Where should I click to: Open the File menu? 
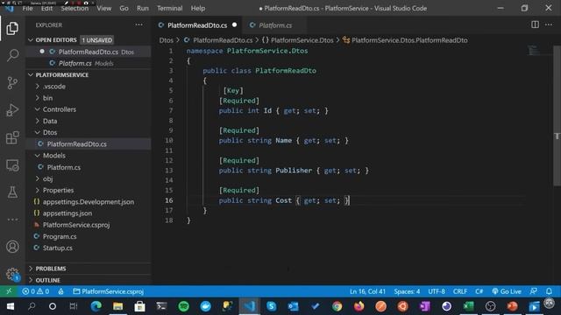coord(27,8)
